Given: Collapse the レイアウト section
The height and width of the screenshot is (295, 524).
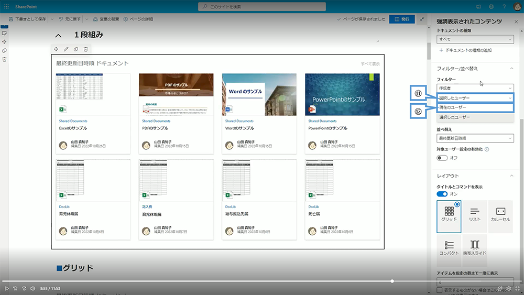Looking at the screenshot, I should coord(511,176).
